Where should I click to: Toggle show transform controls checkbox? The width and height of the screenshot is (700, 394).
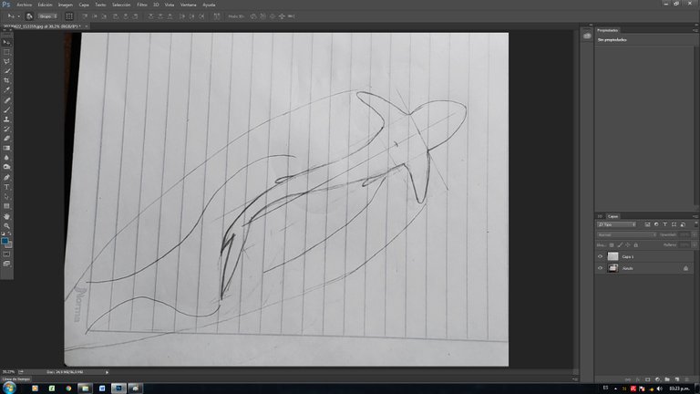pos(69,16)
